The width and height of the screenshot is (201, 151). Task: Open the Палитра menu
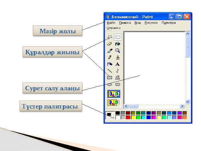click(169, 23)
